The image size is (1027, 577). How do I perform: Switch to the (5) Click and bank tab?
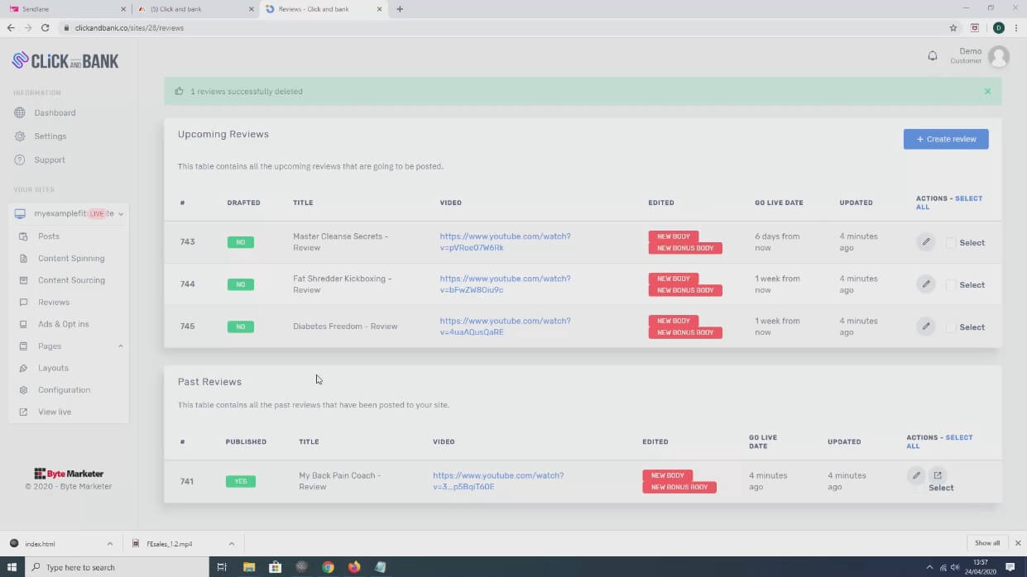[196, 9]
